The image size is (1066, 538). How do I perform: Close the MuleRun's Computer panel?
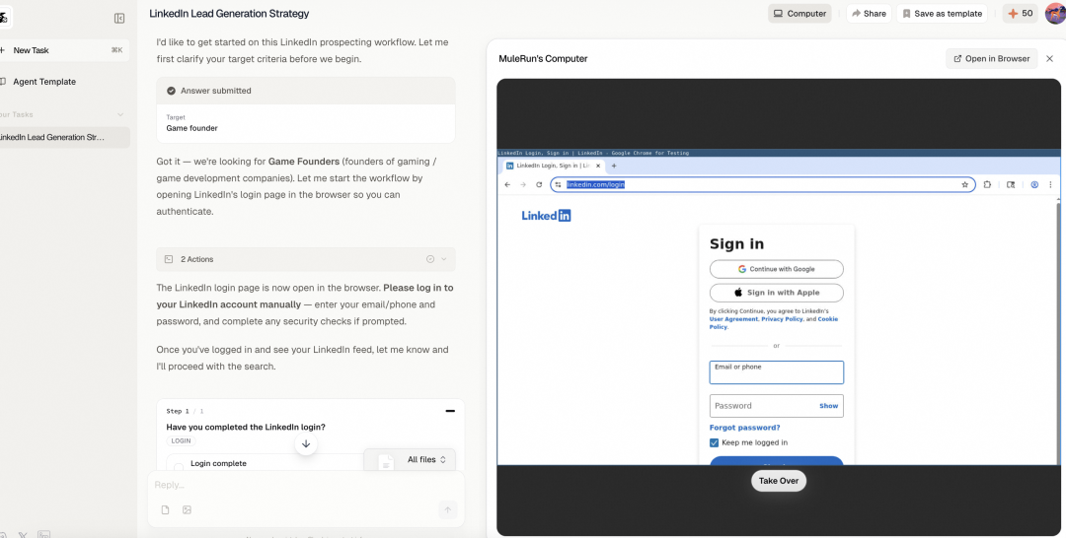click(1049, 59)
